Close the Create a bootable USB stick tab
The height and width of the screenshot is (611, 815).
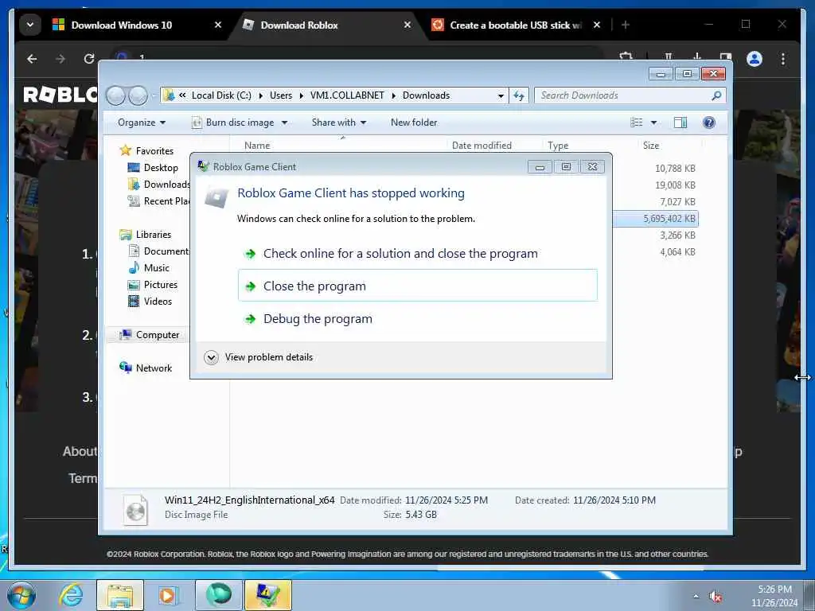click(597, 25)
